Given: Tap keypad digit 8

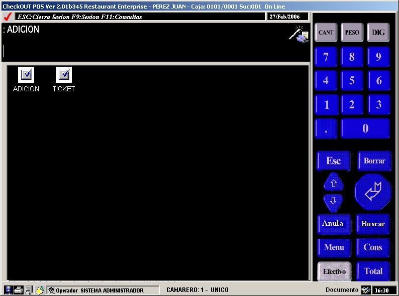Looking at the screenshot, I should [x=352, y=57].
